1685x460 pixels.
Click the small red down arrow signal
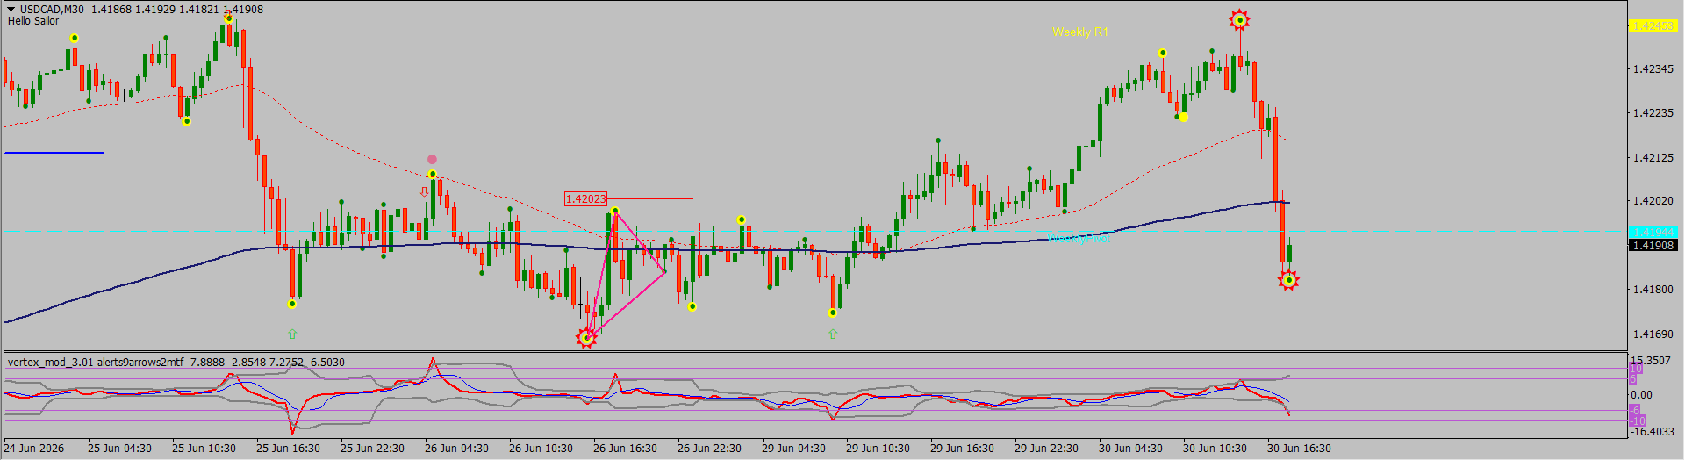(425, 191)
